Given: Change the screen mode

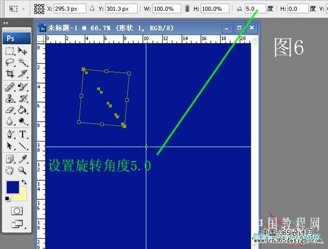Looking at the screenshot, I should [x=17, y=224].
